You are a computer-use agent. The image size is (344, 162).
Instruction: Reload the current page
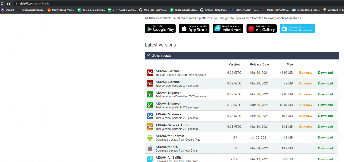[x=2, y=3]
